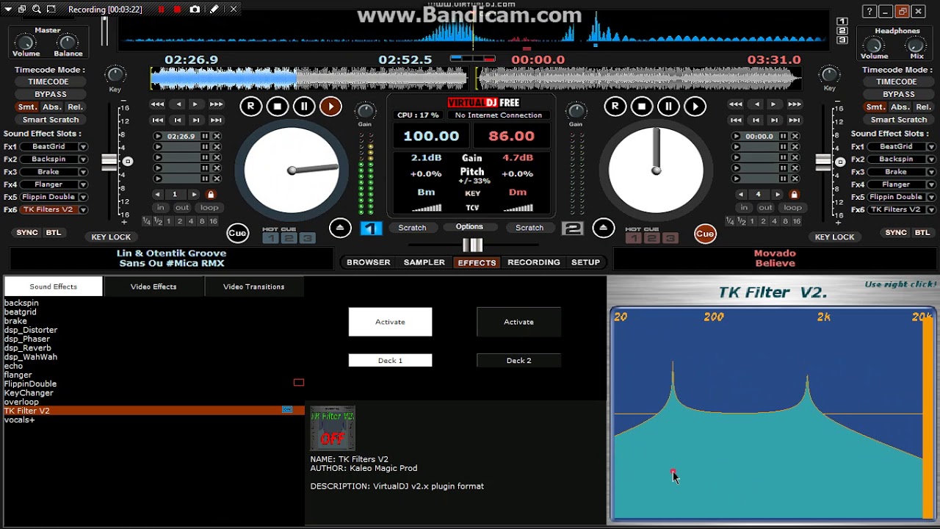This screenshot has height=529, width=940.
Task: Toggle the right deck loop lock icon
Action: 794,195
